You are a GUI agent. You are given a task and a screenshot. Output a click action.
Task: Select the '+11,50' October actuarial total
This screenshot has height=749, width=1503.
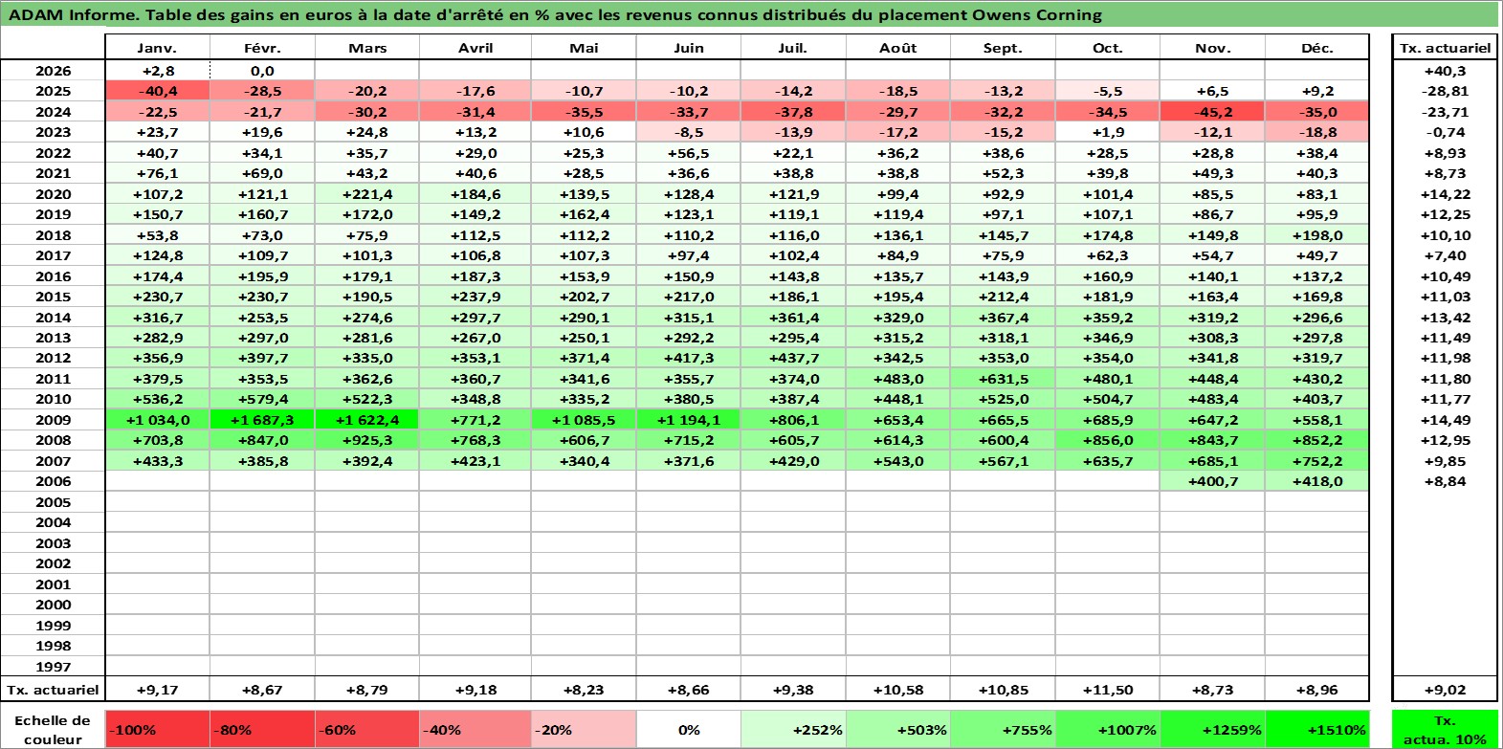point(1107,689)
